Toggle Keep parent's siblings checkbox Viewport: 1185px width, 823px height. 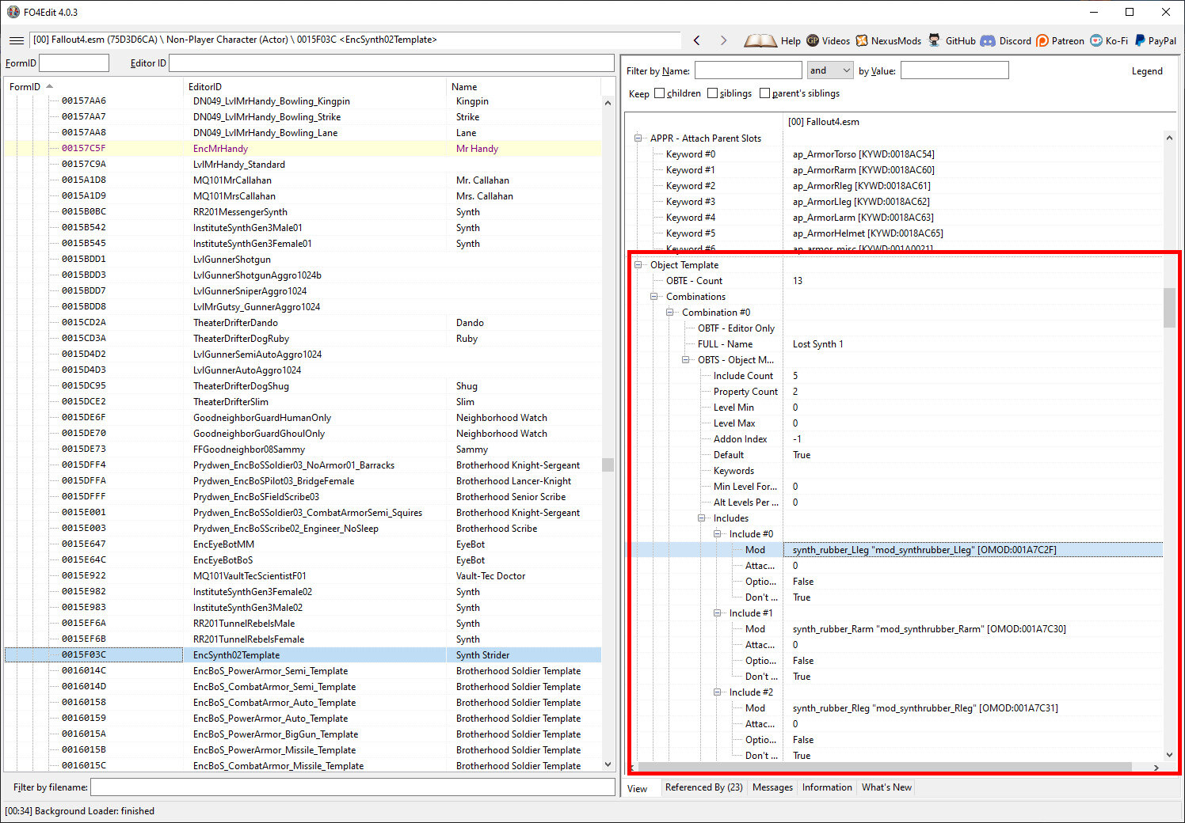click(764, 93)
